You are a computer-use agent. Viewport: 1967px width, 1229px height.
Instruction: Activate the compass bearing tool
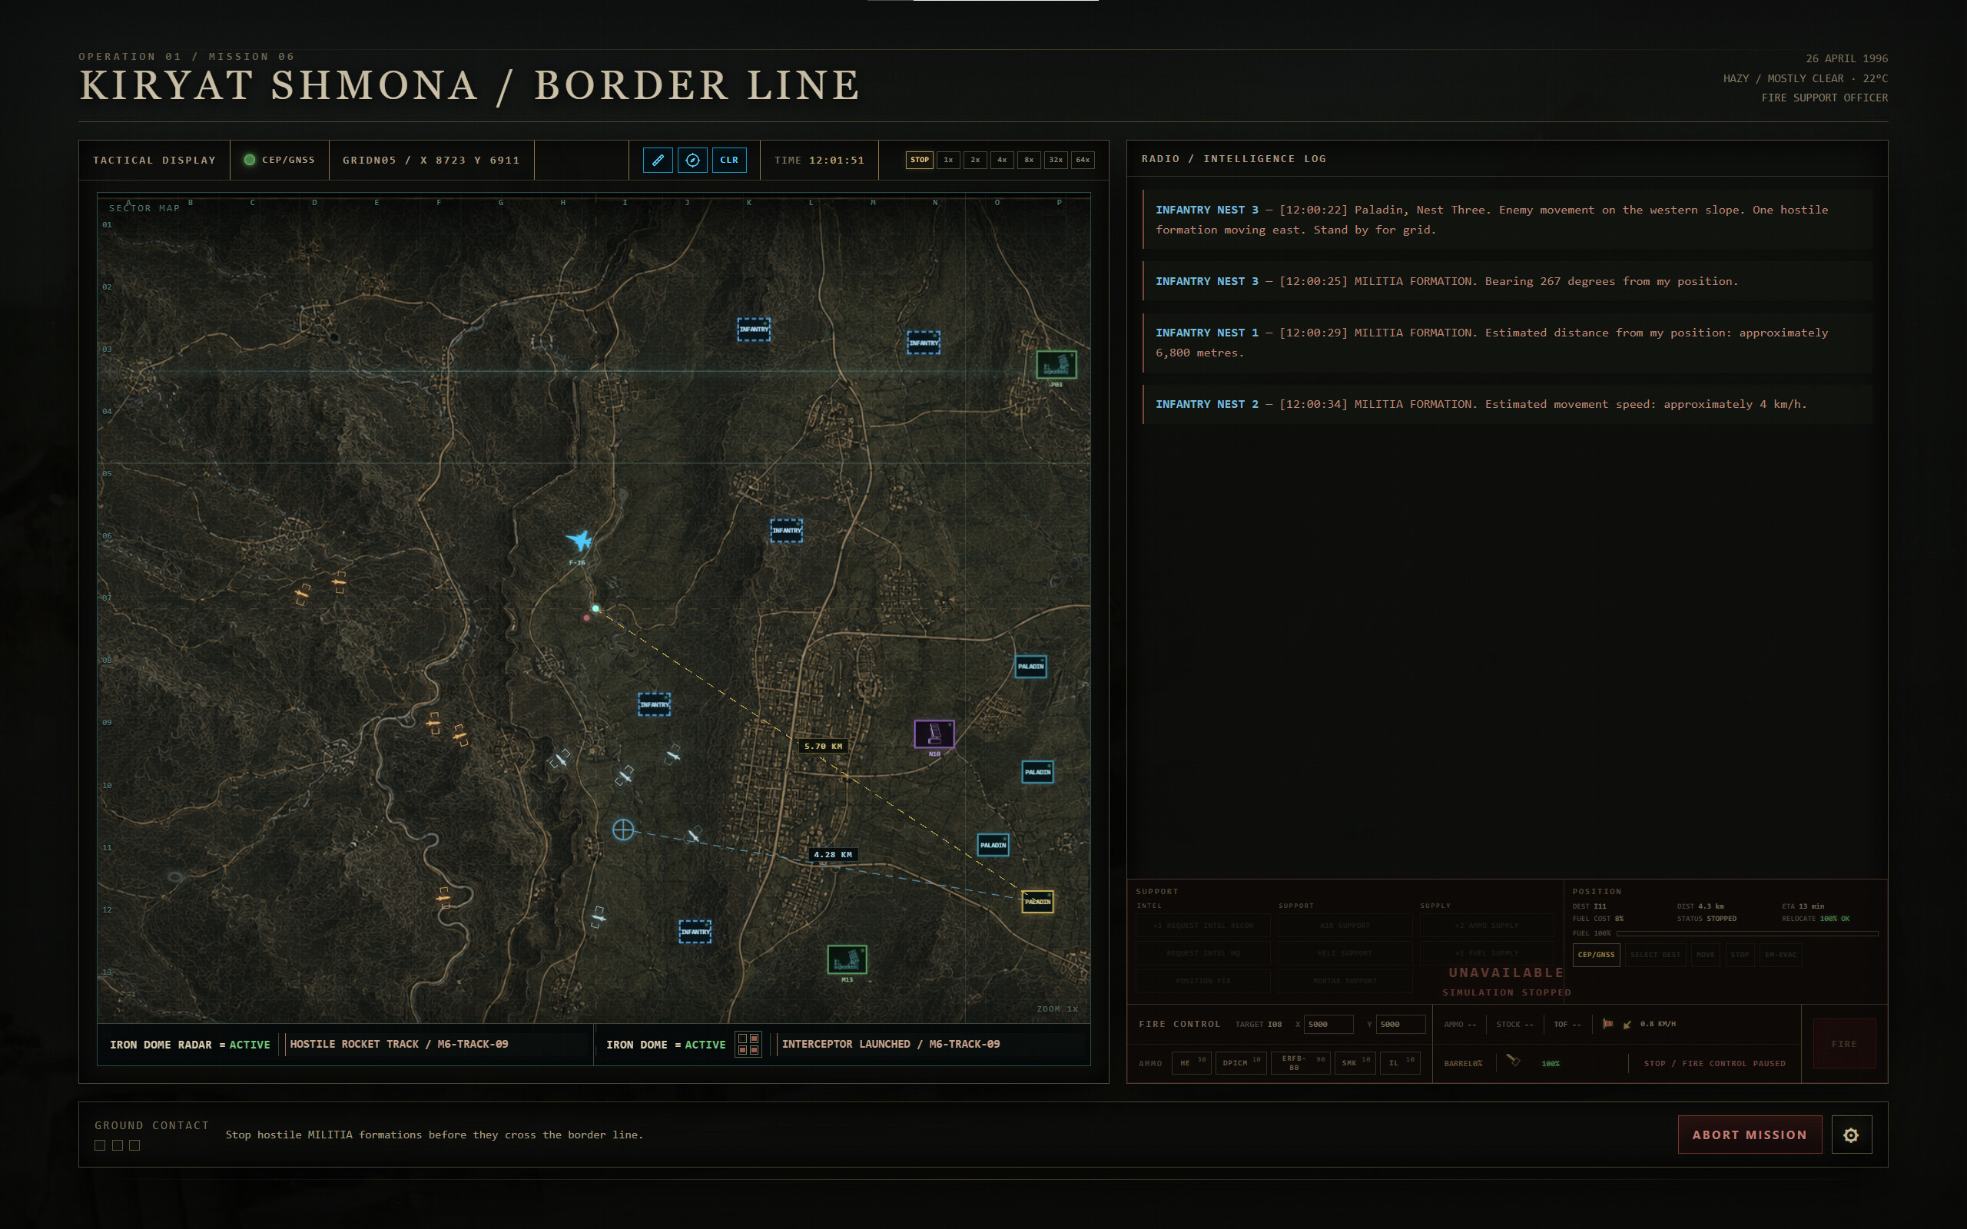pyautogui.click(x=692, y=160)
